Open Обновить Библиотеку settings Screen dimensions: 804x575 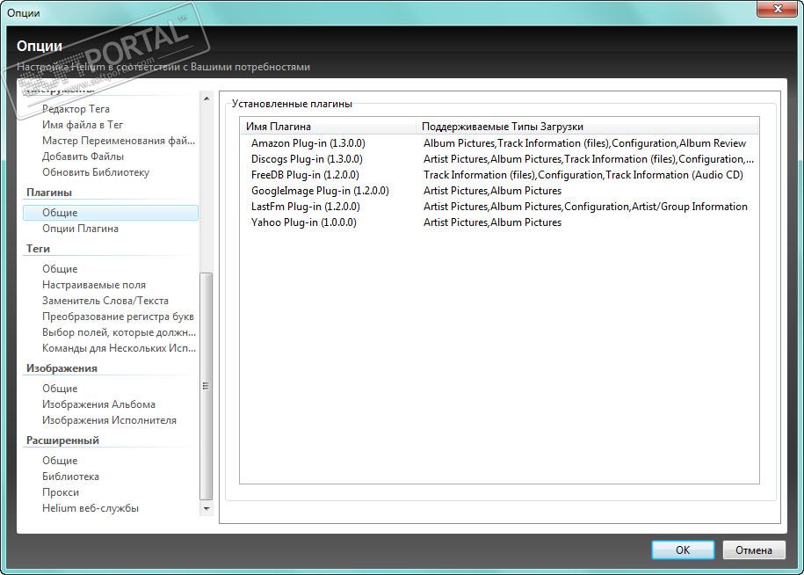click(x=96, y=172)
